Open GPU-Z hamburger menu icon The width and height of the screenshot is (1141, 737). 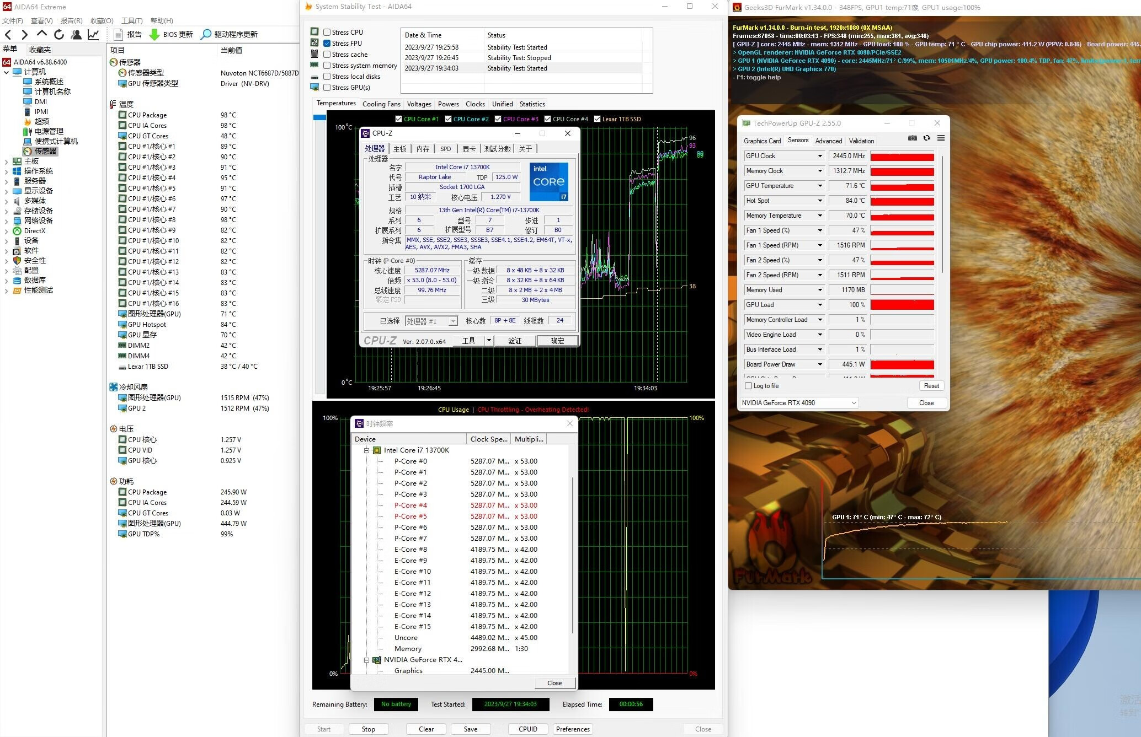(941, 138)
